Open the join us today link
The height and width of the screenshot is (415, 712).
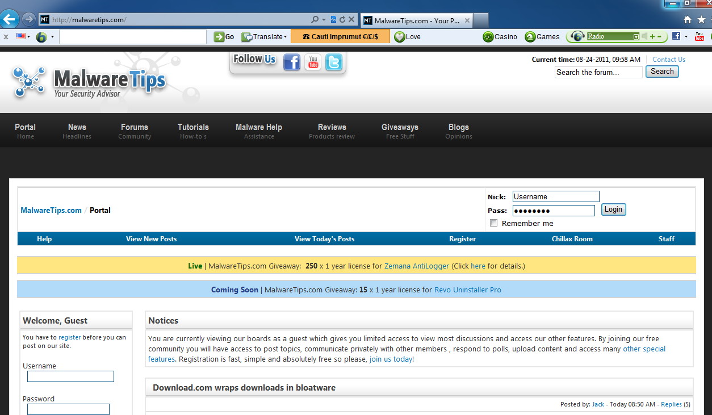[x=391, y=359]
